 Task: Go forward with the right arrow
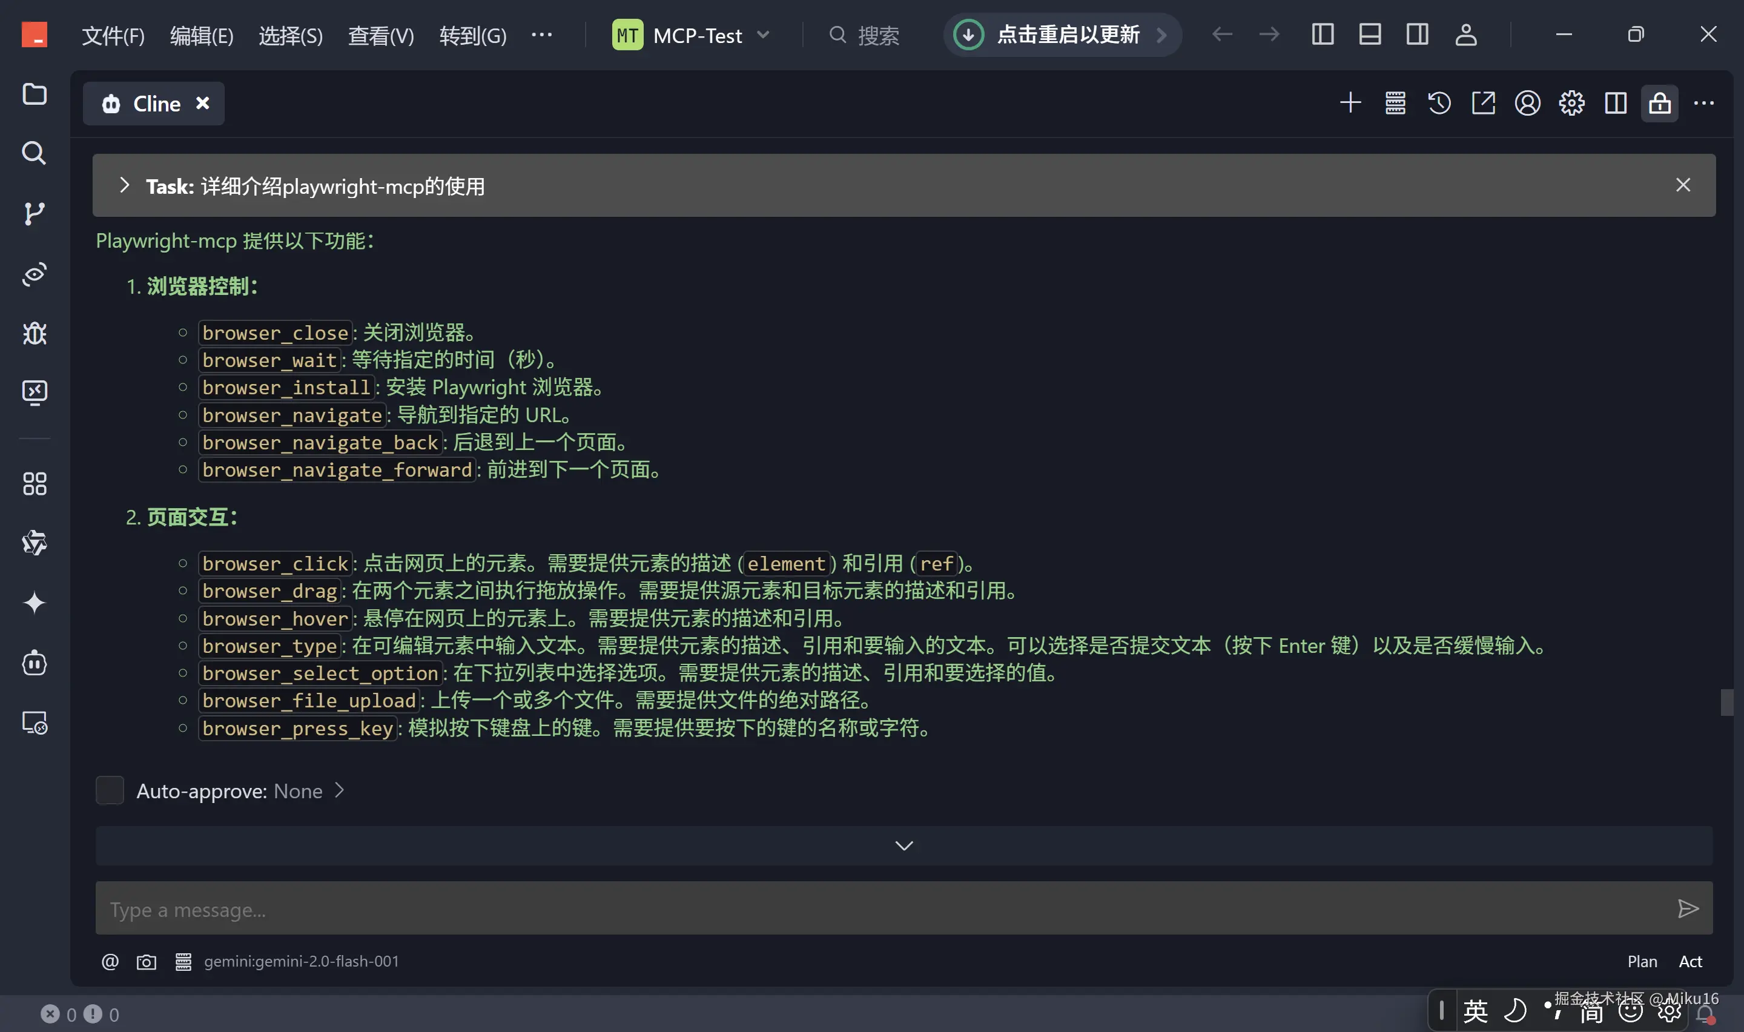[x=1269, y=34]
